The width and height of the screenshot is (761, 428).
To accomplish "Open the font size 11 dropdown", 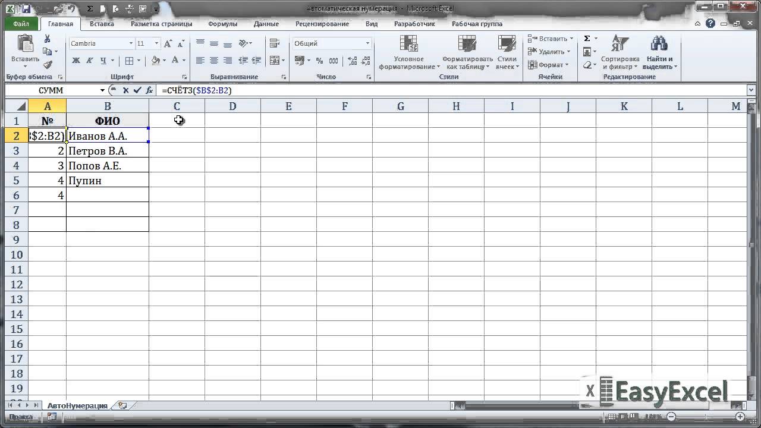I will pos(156,43).
